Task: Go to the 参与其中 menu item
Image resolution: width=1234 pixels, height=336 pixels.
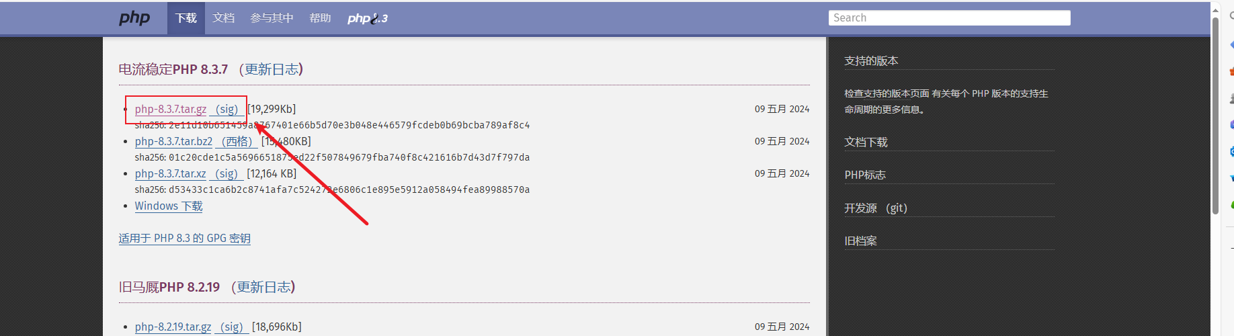Action: coord(272,18)
